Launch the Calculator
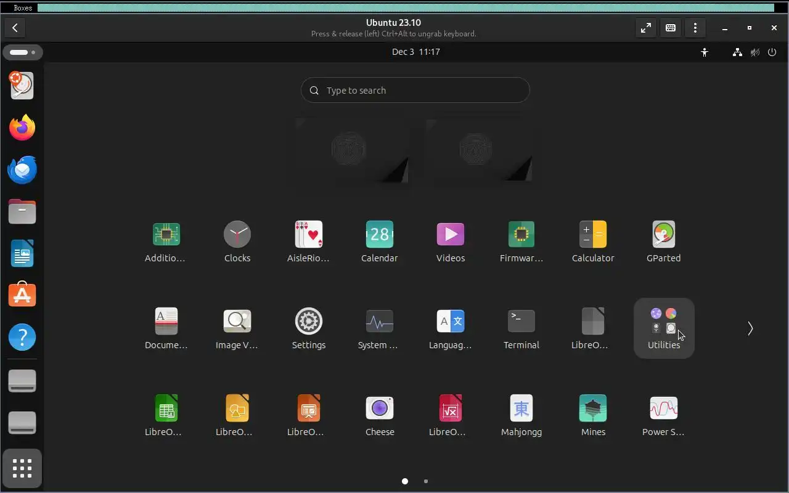The width and height of the screenshot is (789, 493). pos(593,242)
